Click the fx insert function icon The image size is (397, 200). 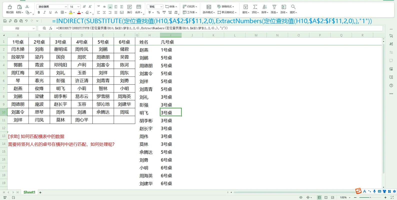(x=51, y=28)
